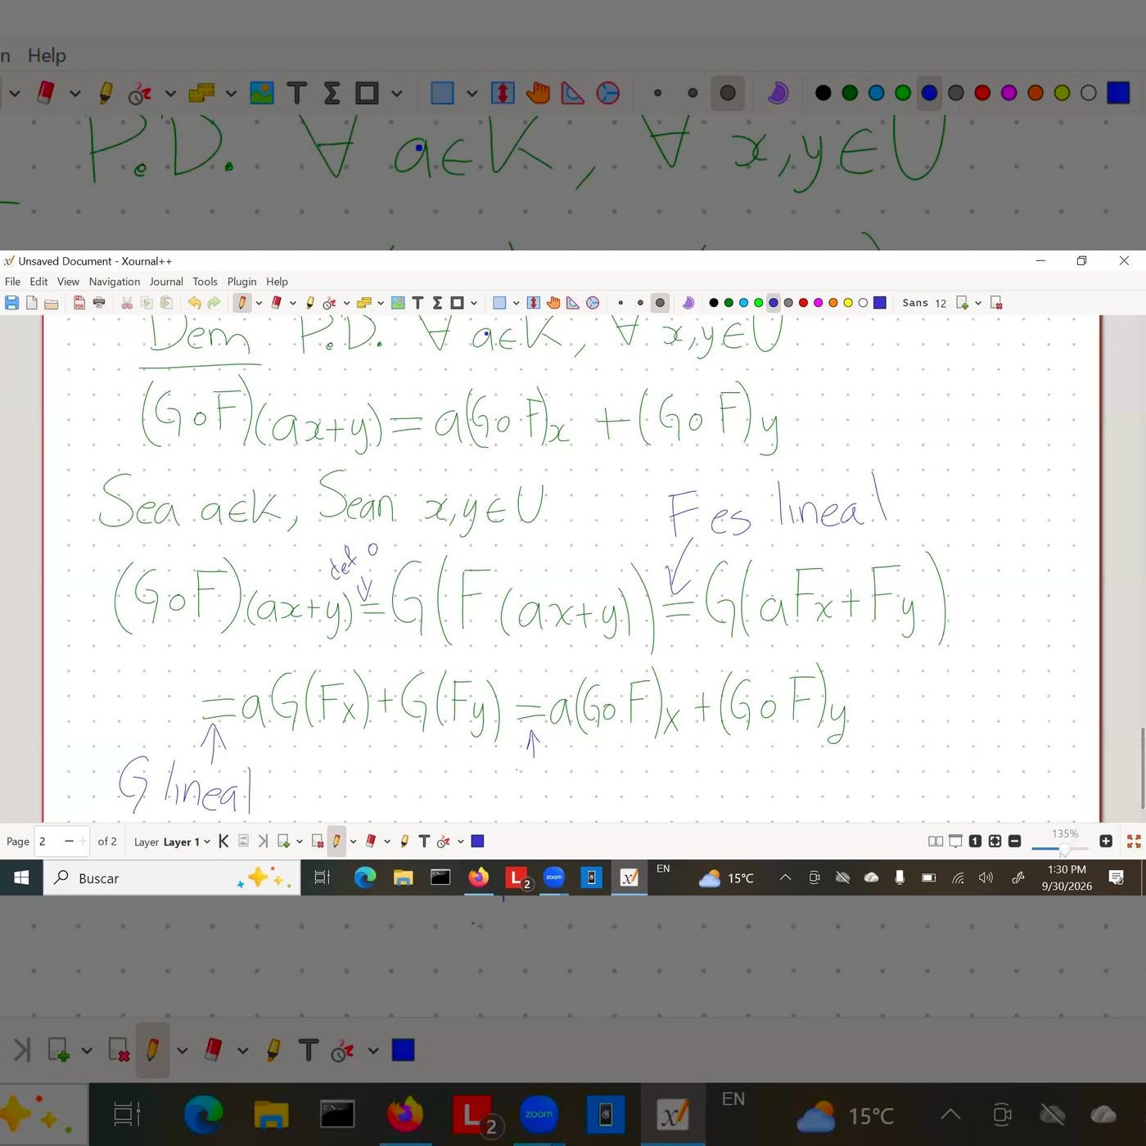Expand the Draw Rectangle shape dropdown
The width and height of the screenshot is (1146, 1146).
(x=473, y=303)
